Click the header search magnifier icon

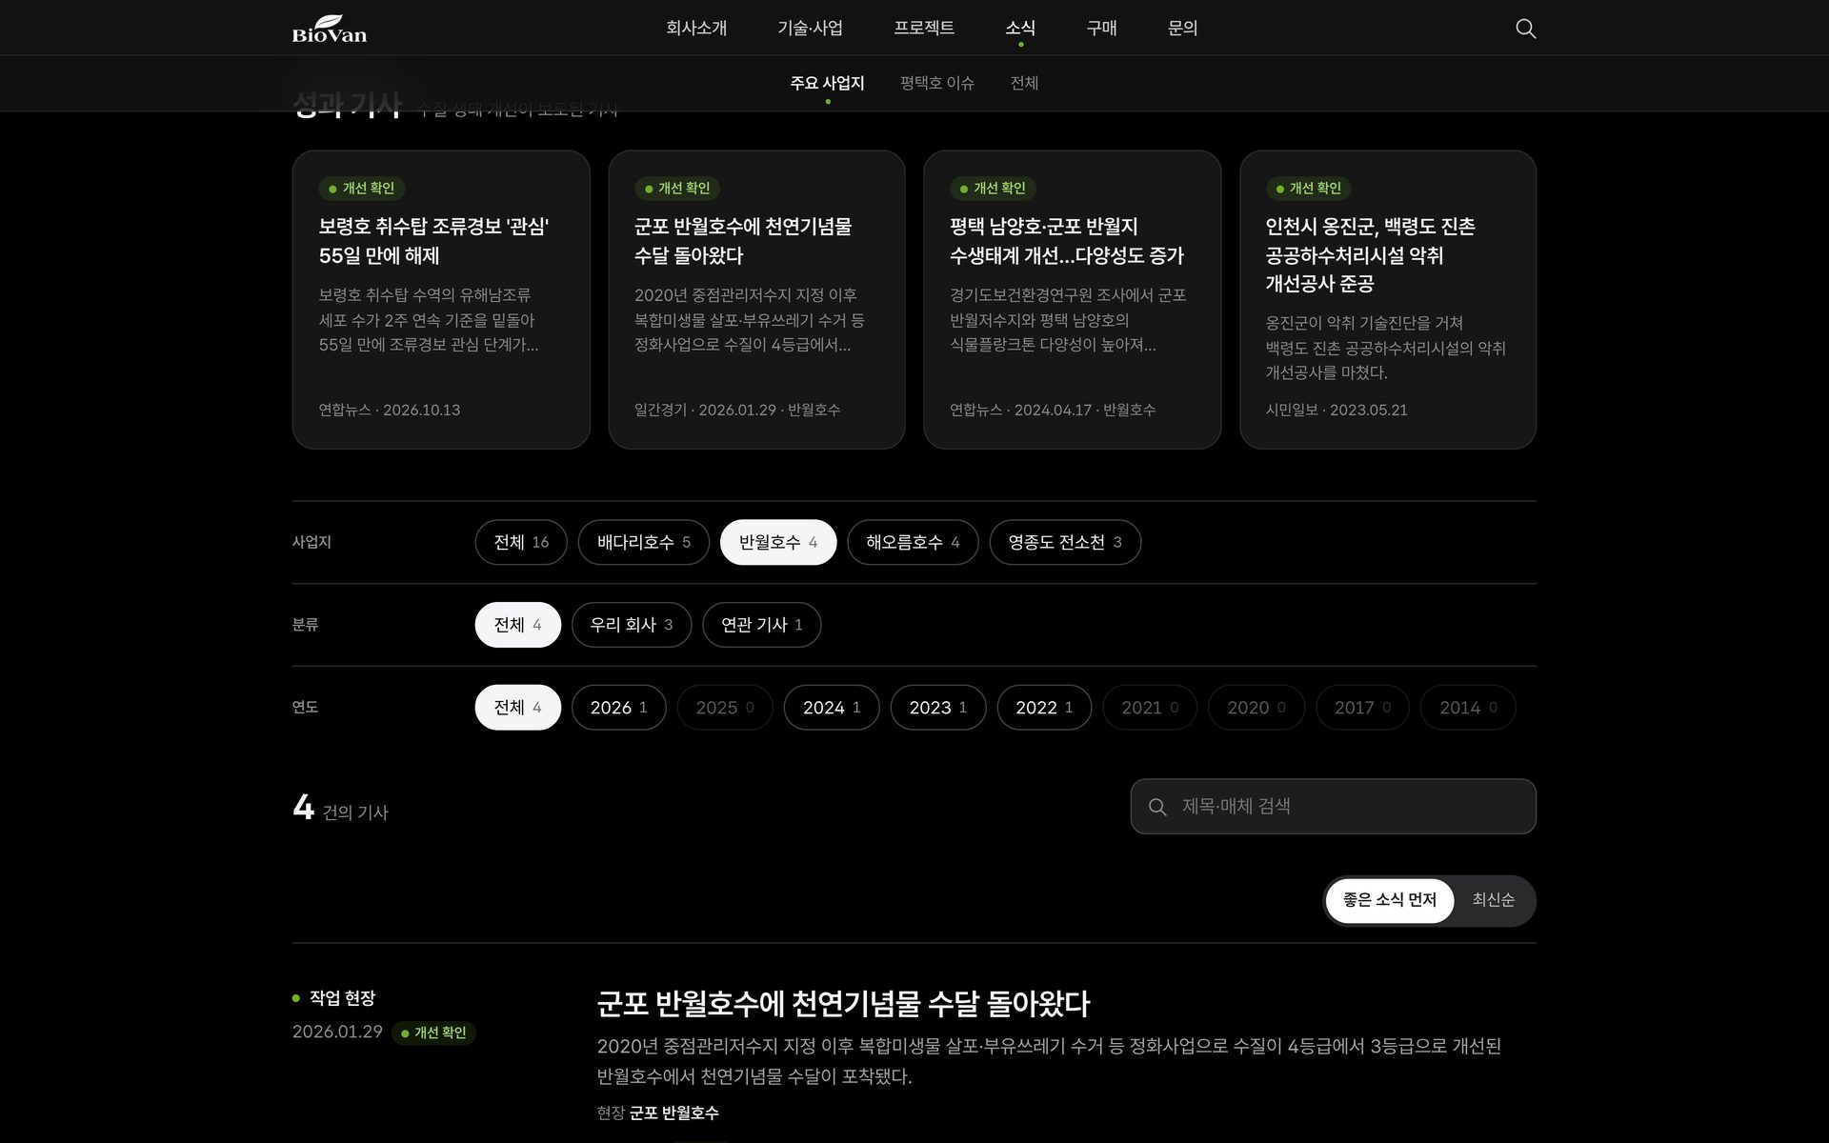pyautogui.click(x=1525, y=29)
